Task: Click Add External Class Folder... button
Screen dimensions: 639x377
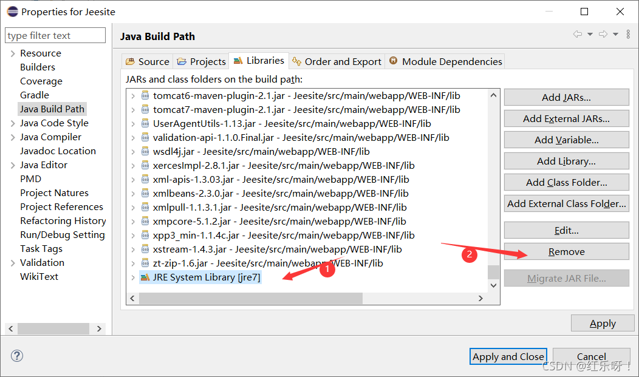Action: tap(567, 203)
